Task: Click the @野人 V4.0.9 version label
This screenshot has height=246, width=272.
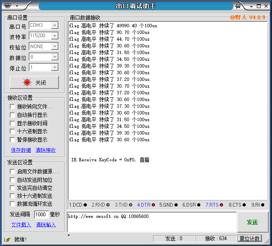Action: [x=248, y=18]
